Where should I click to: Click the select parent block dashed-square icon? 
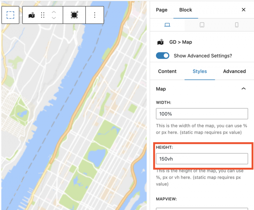pyautogui.click(x=11, y=15)
